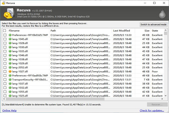This screenshot has height=113, width=169.
Task: Click horizontal scrollbar left arrow
Action: (x=4, y=99)
